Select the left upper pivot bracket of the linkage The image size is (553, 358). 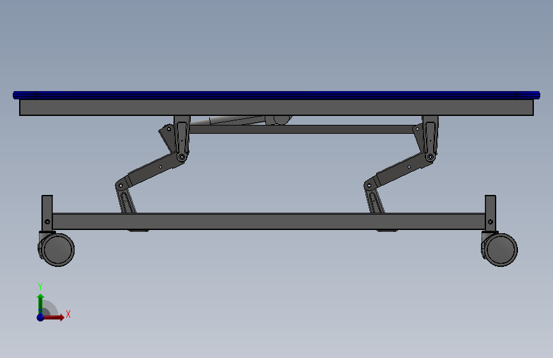pos(182,138)
